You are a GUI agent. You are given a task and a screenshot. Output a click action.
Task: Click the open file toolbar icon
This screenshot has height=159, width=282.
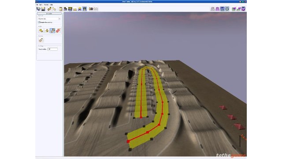click(x=38, y=9)
